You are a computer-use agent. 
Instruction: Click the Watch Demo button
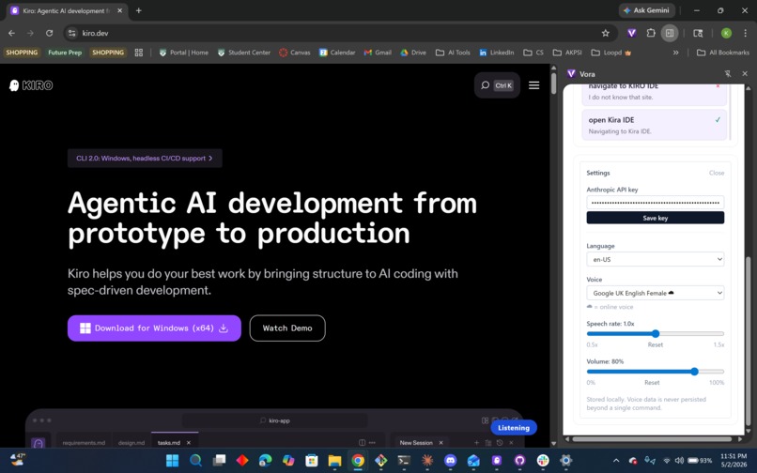pos(287,328)
